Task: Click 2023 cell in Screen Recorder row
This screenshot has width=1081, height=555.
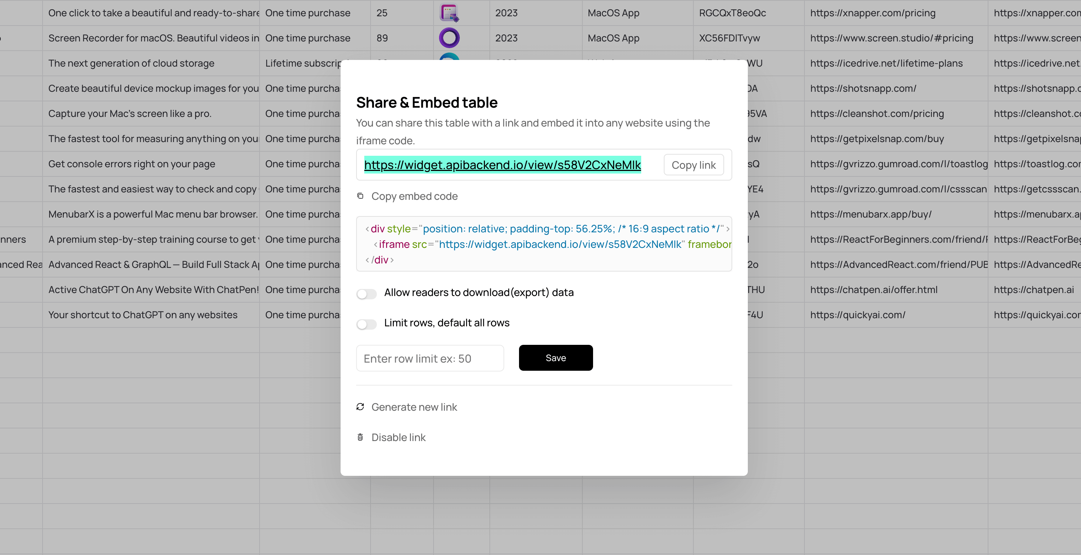Action: tap(535, 38)
